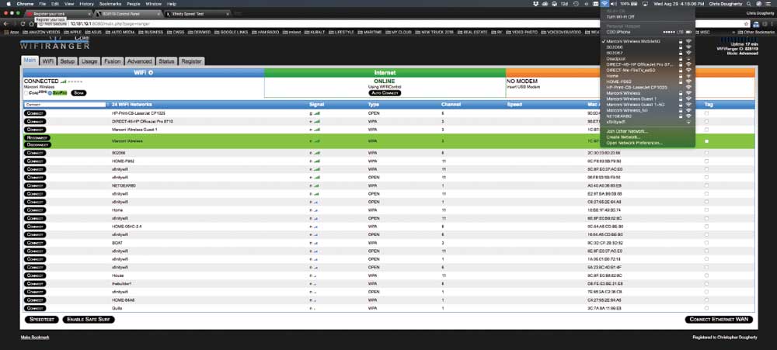Toggle the Tag checkbox for HP-Print-C8-LaserJet row

tap(706, 113)
